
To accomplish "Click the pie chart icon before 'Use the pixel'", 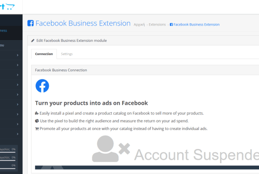I will (x=37, y=121).
